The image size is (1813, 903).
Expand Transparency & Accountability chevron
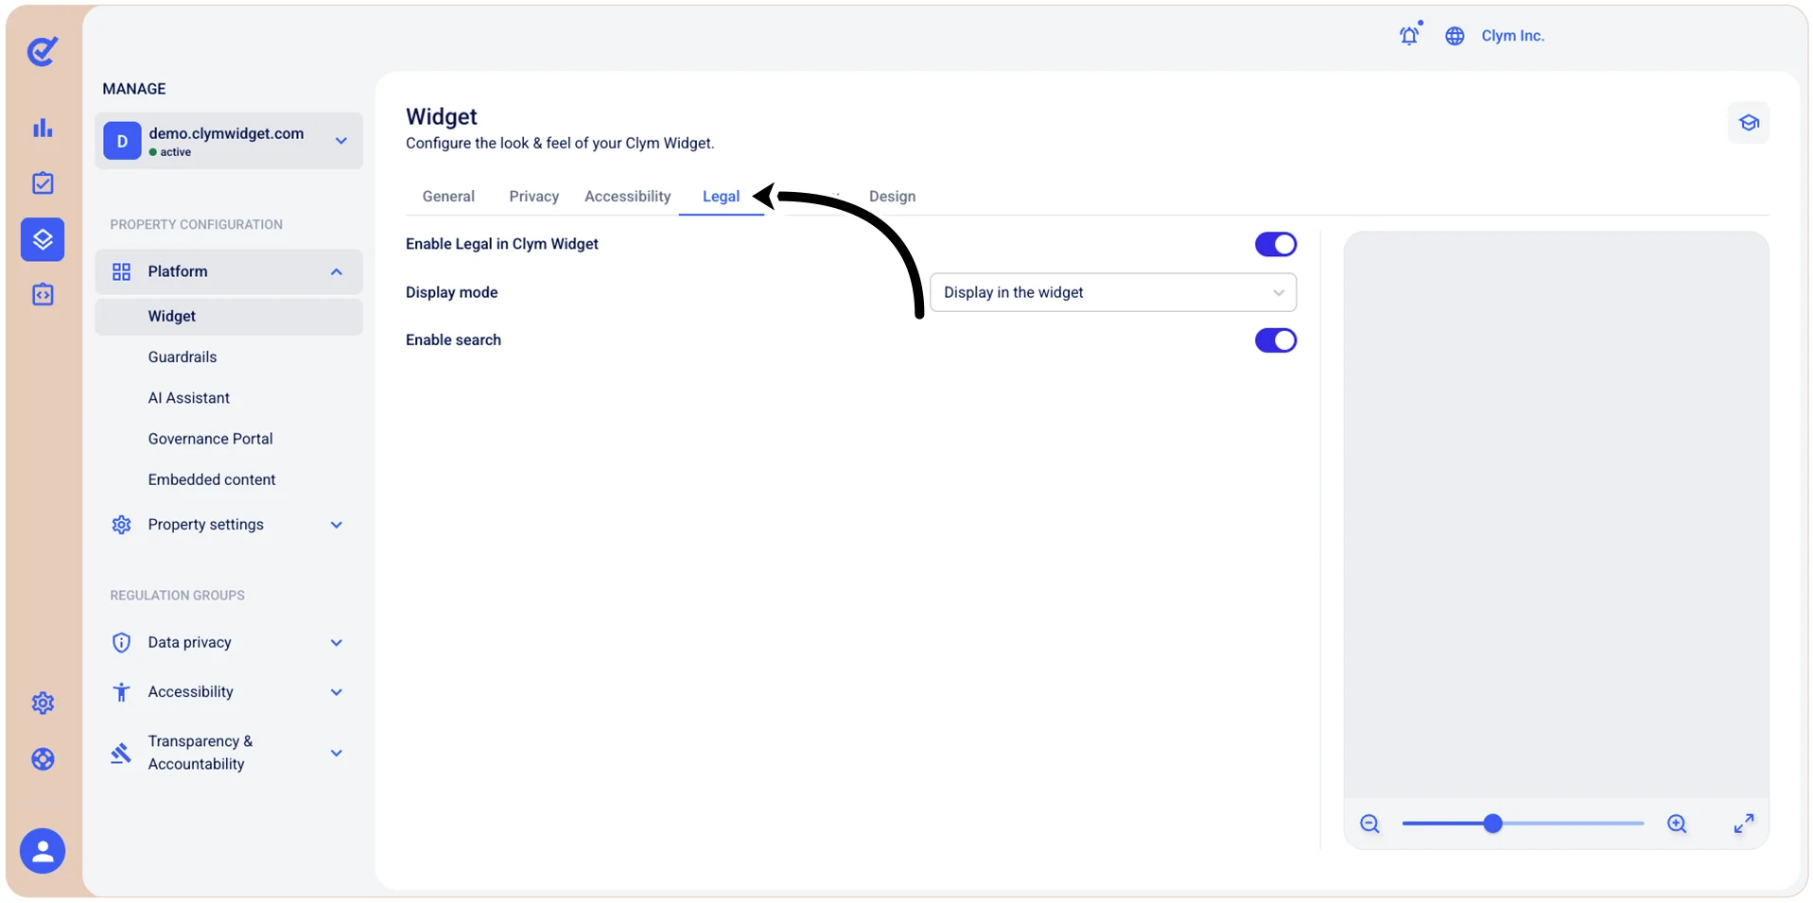(x=336, y=754)
